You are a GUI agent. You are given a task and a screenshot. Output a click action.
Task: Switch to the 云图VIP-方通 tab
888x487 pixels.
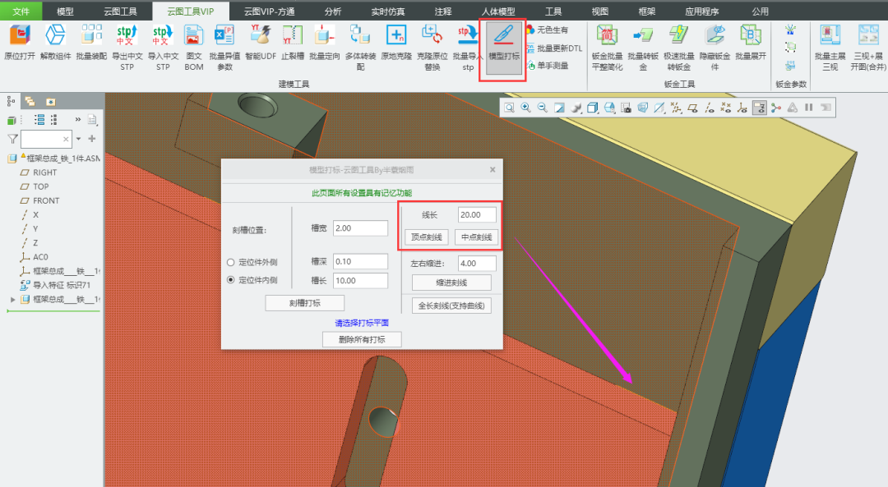pyautogui.click(x=270, y=11)
